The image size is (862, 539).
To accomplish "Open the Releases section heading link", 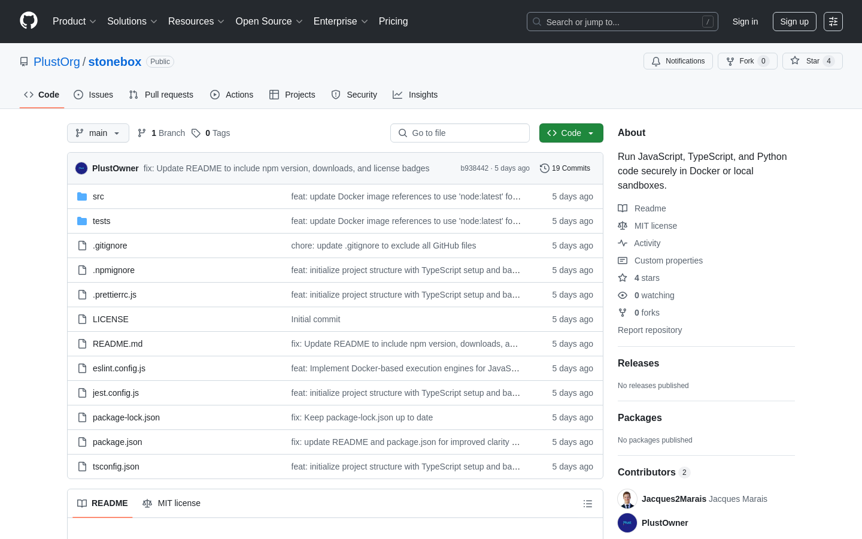I will pos(638,364).
